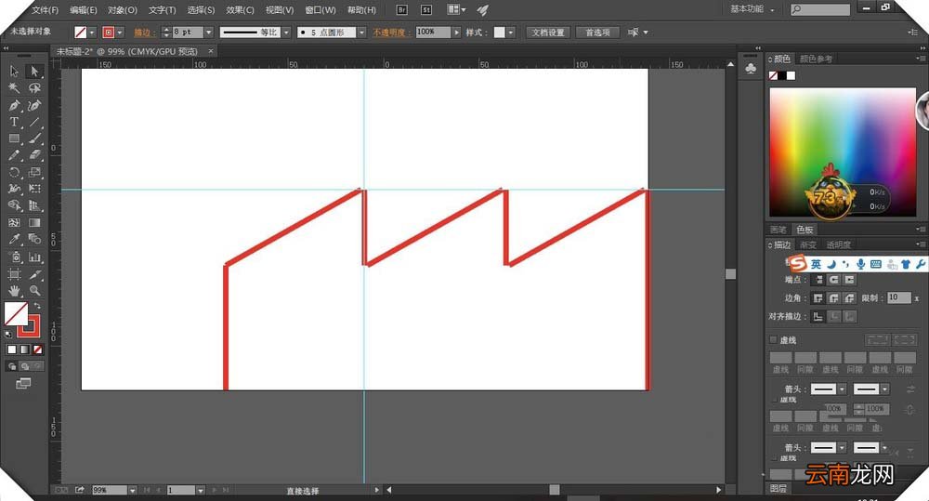The image size is (929, 501).
Task: Select the Direct Selection tool
Action: point(34,72)
